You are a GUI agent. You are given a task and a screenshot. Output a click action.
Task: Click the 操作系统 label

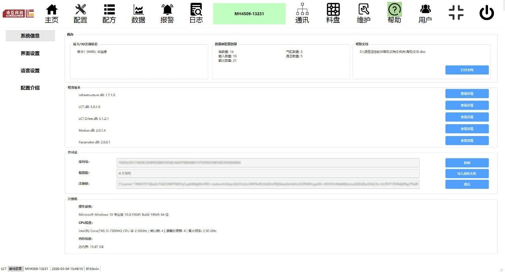click(x=86, y=207)
